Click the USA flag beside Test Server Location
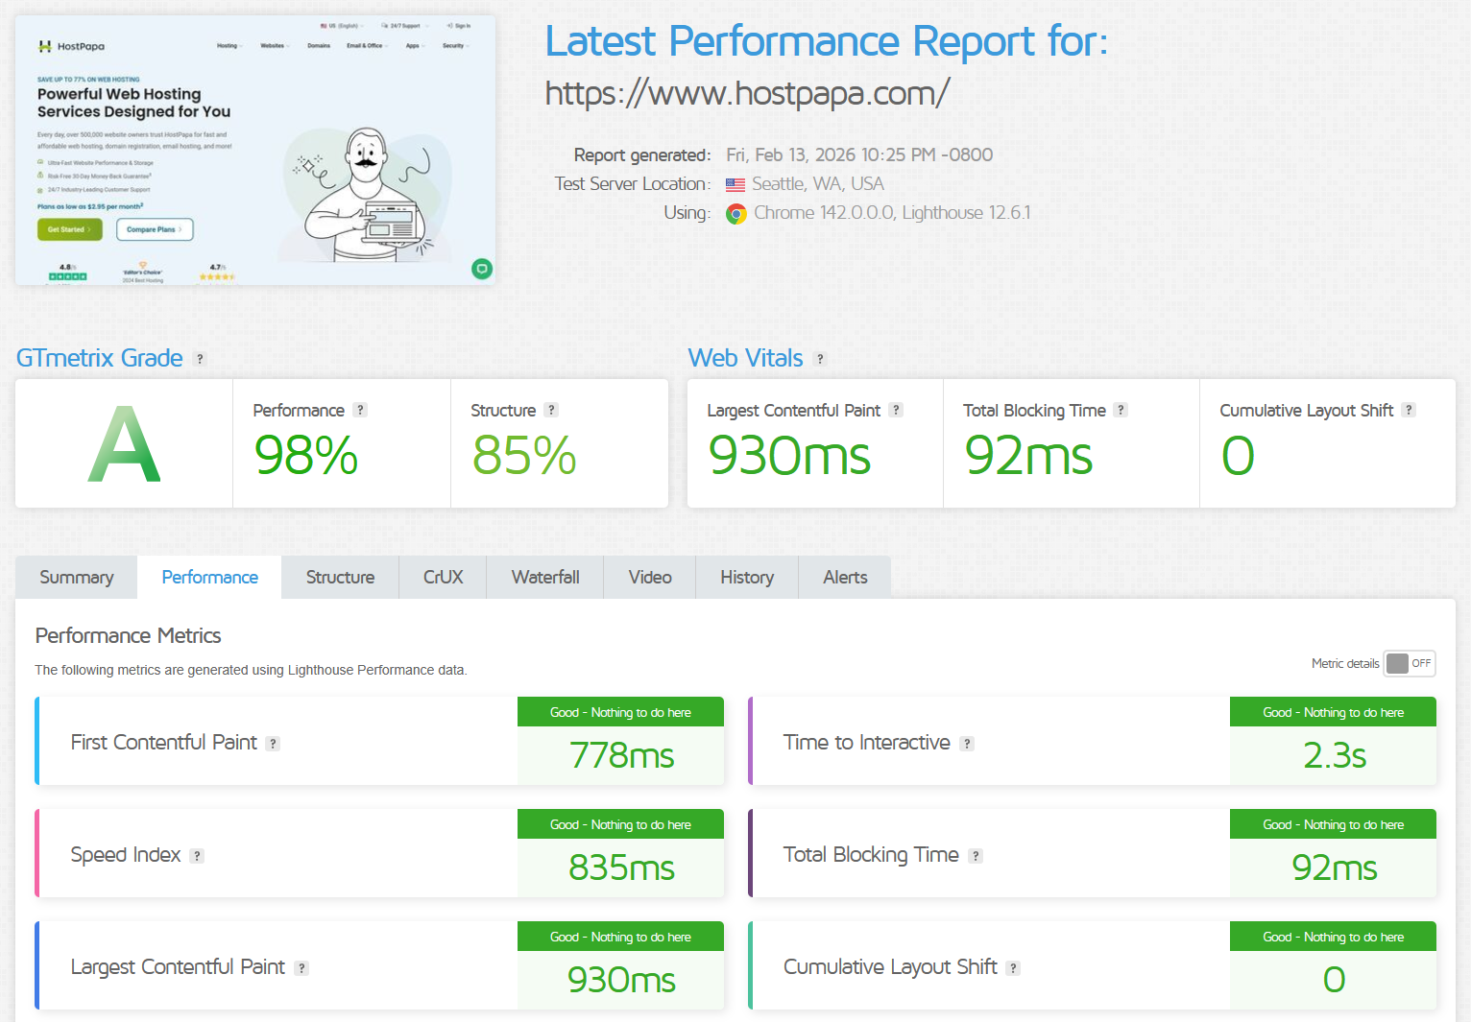 (735, 183)
